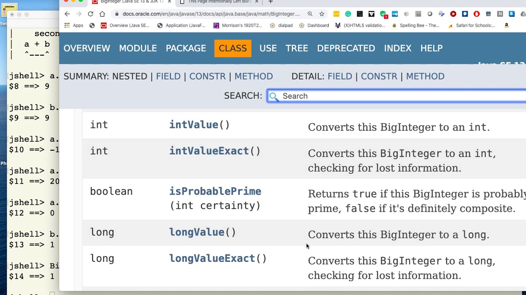
Task: Open a new browser tab
Action: point(270,2)
